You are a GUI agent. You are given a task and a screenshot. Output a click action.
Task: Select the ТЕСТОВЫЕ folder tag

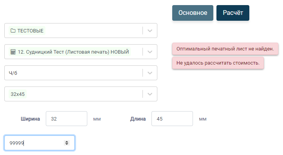tap(27, 31)
